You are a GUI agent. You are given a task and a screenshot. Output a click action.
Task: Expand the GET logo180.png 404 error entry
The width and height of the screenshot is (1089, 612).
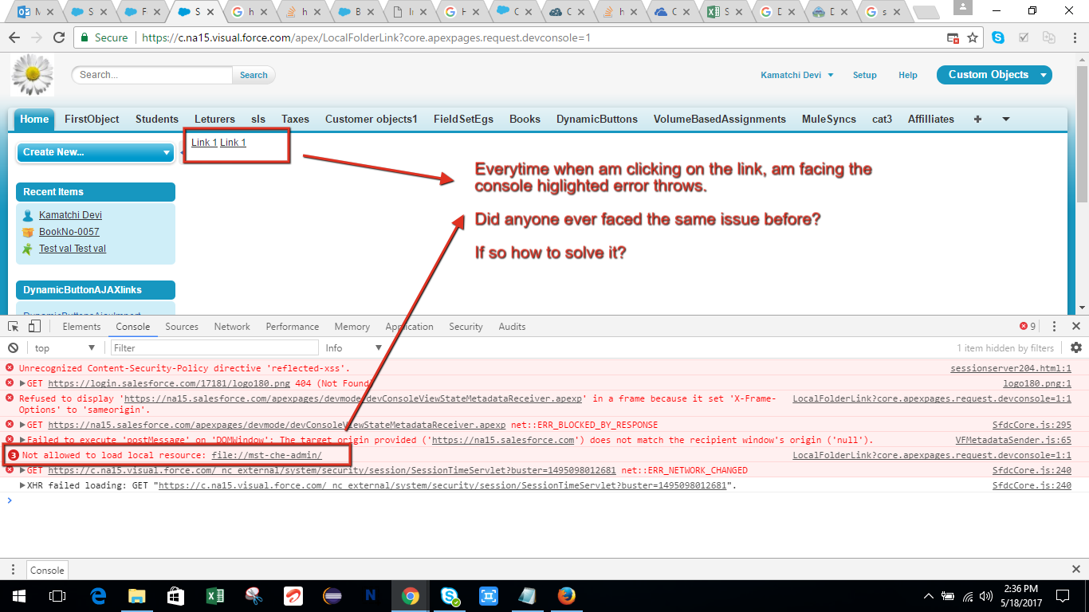(x=22, y=383)
